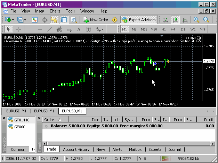The image size is (218, 163).
Task: Switch to bar chart mode
Action: click(x=165, y=20)
